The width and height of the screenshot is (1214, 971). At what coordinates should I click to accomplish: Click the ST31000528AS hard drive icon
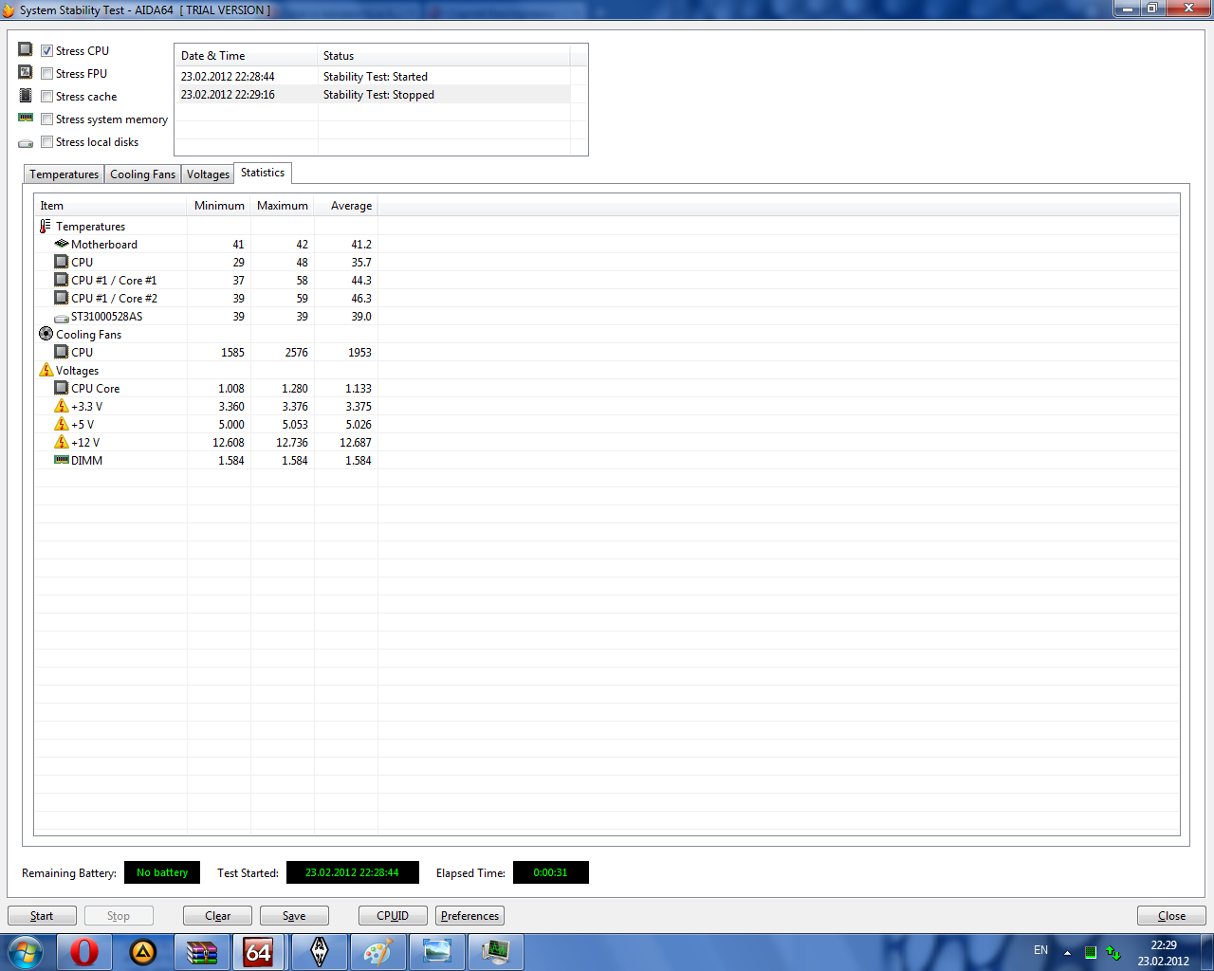[62, 318]
